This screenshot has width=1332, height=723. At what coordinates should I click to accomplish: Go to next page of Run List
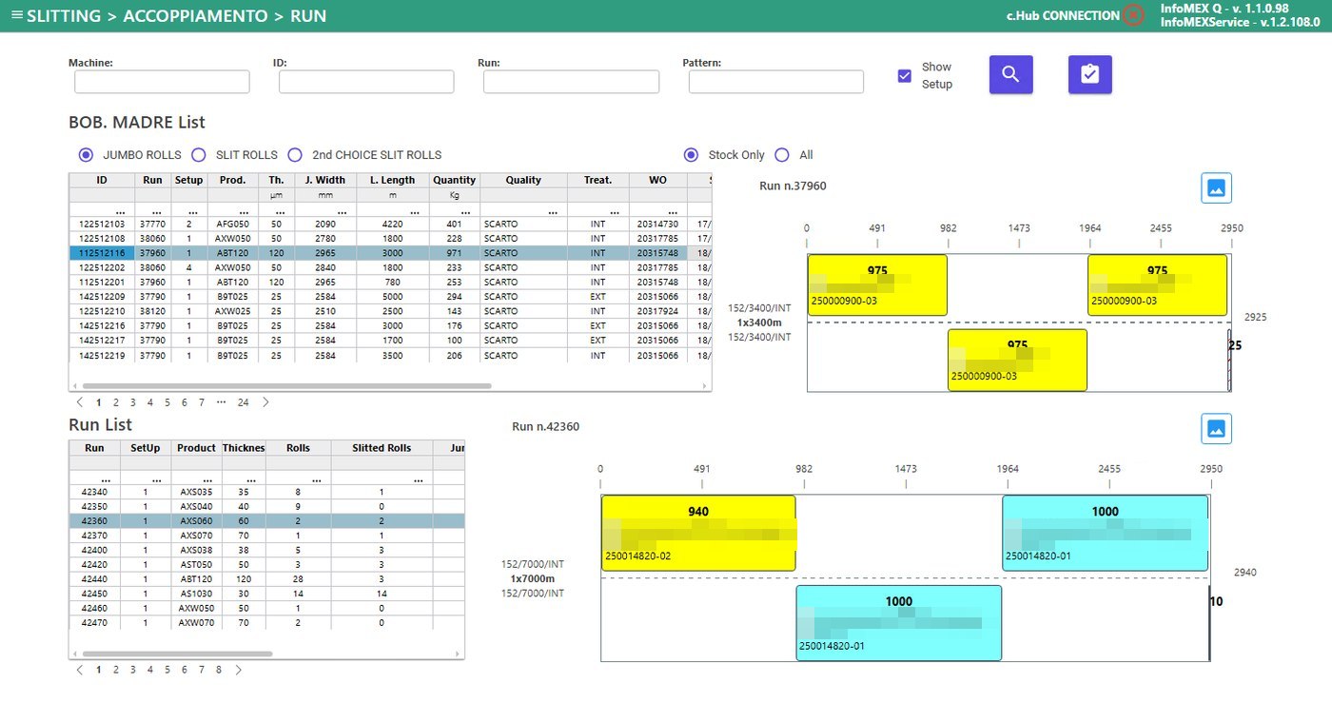(238, 670)
